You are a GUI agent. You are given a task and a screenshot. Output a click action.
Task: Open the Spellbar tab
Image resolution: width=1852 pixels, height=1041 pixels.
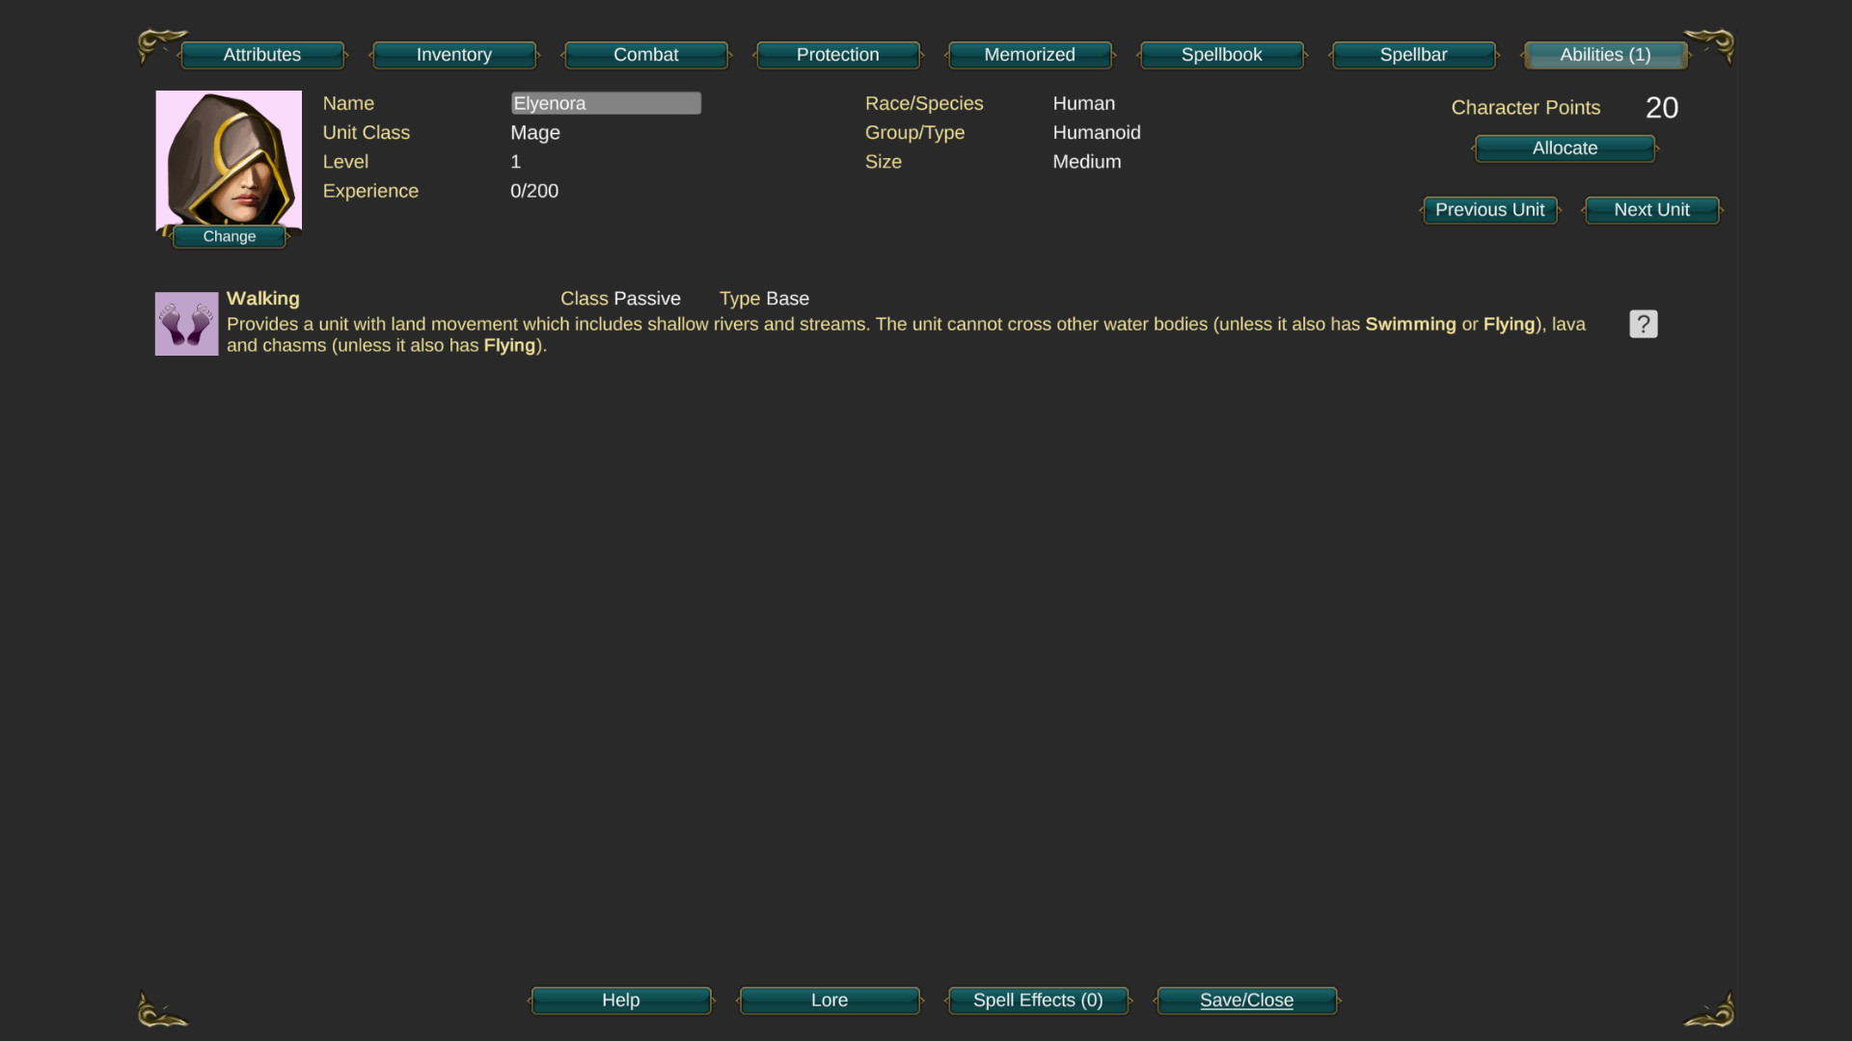click(1413, 55)
